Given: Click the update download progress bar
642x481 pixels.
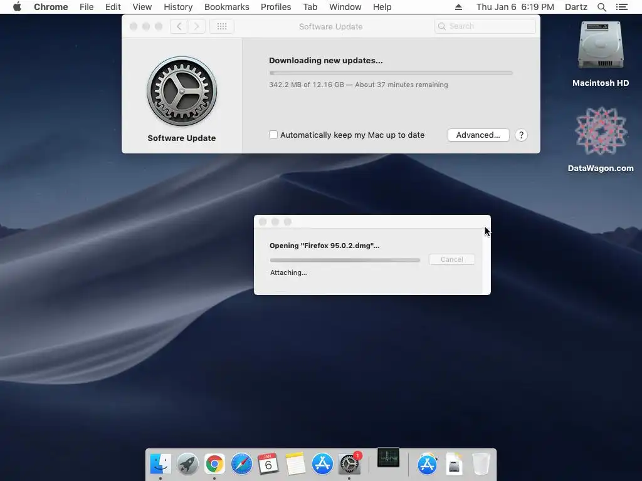Looking at the screenshot, I should [x=391, y=73].
